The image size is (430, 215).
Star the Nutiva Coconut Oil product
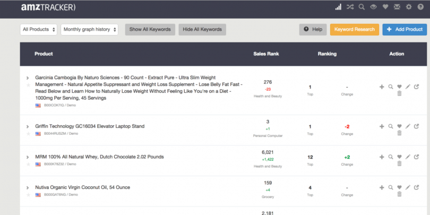coord(28,195)
